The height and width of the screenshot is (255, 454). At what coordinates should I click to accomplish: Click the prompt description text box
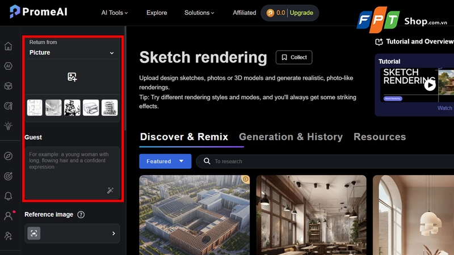(73, 173)
